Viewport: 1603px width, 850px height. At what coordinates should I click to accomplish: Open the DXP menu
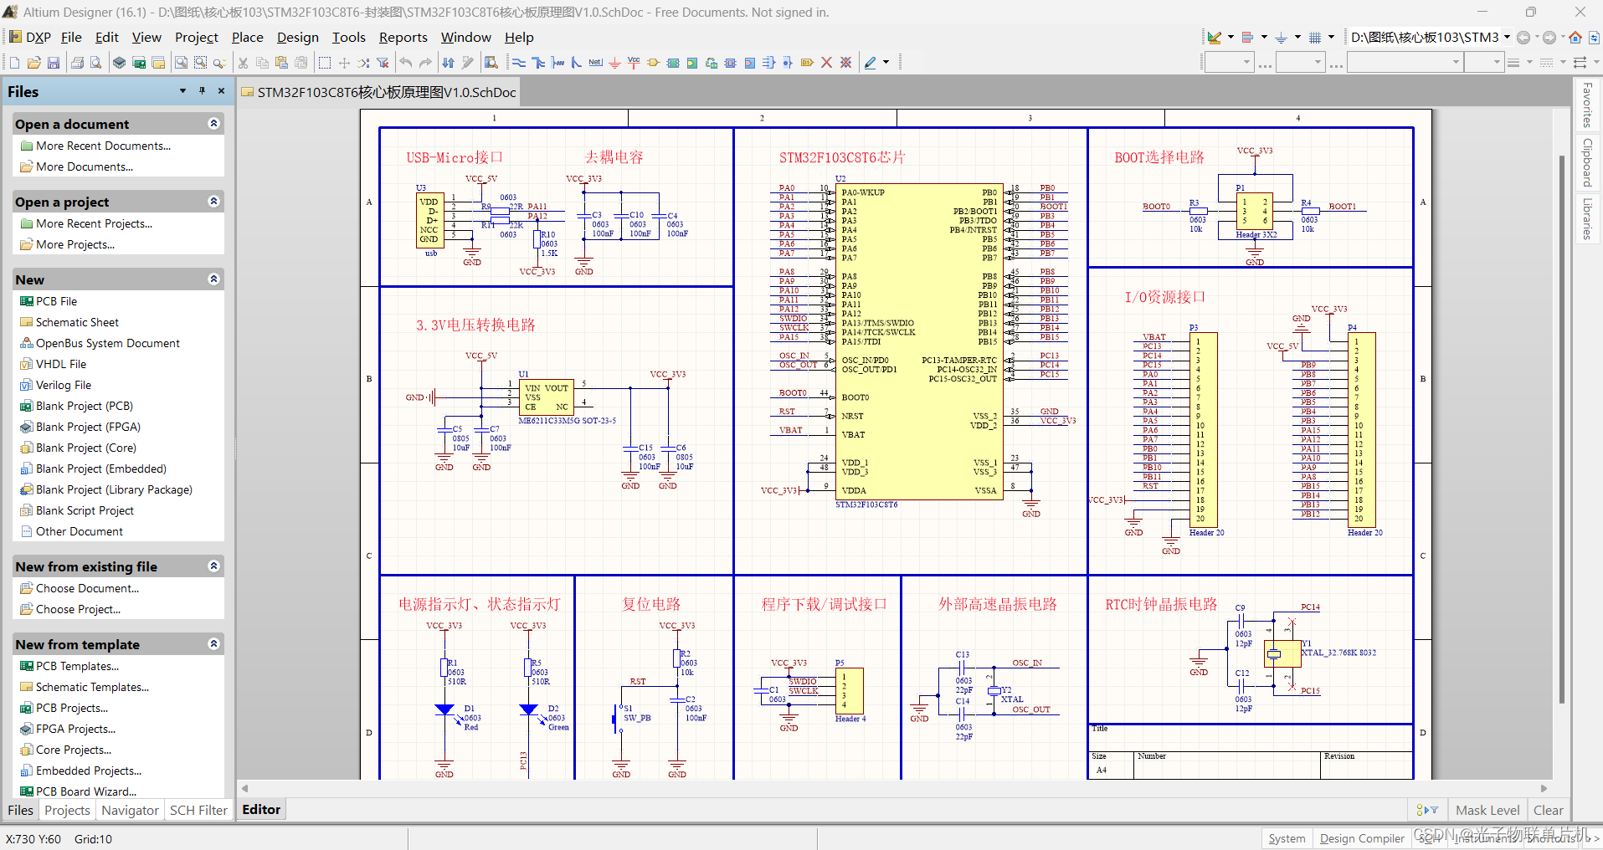point(30,37)
